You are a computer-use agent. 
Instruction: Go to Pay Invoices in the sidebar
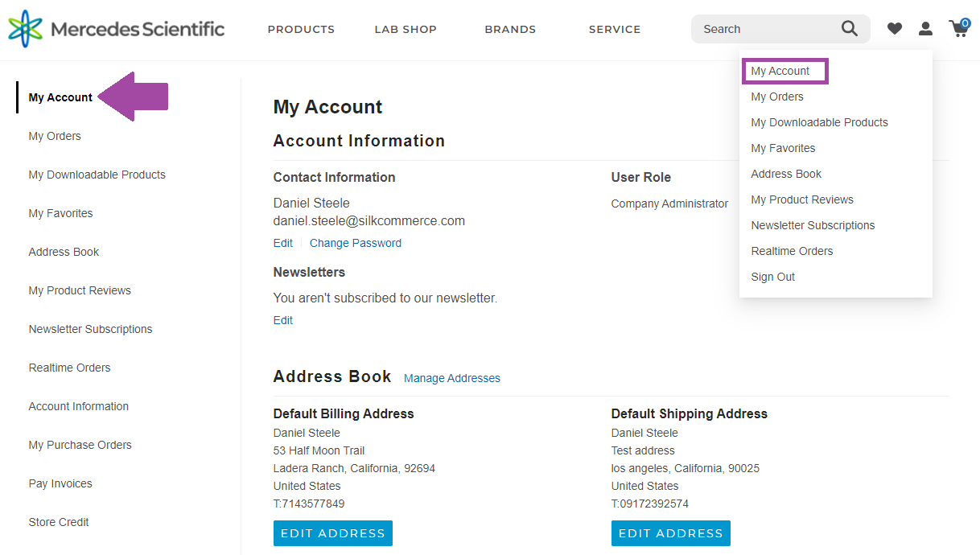(x=60, y=483)
